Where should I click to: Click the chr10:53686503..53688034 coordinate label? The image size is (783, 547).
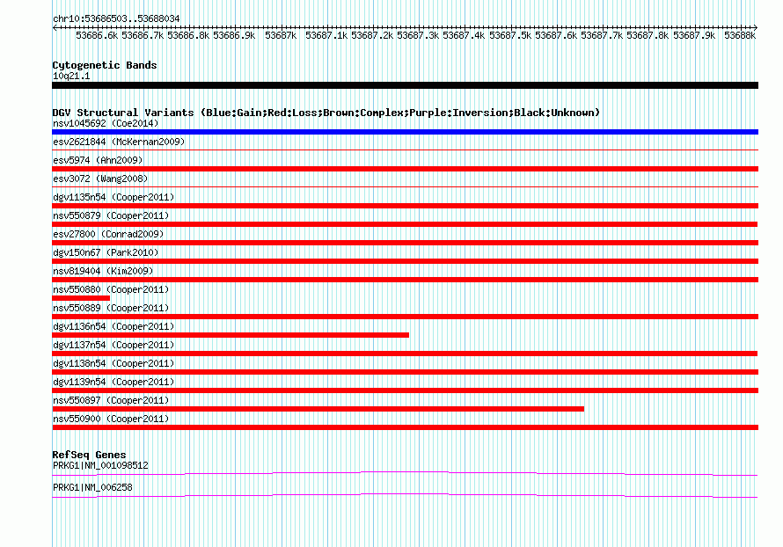pyautogui.click(x=116, y=18)
